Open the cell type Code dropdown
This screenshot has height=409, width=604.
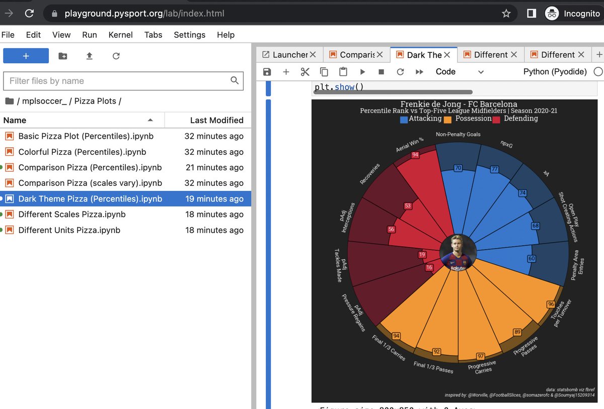coord(460,72)
